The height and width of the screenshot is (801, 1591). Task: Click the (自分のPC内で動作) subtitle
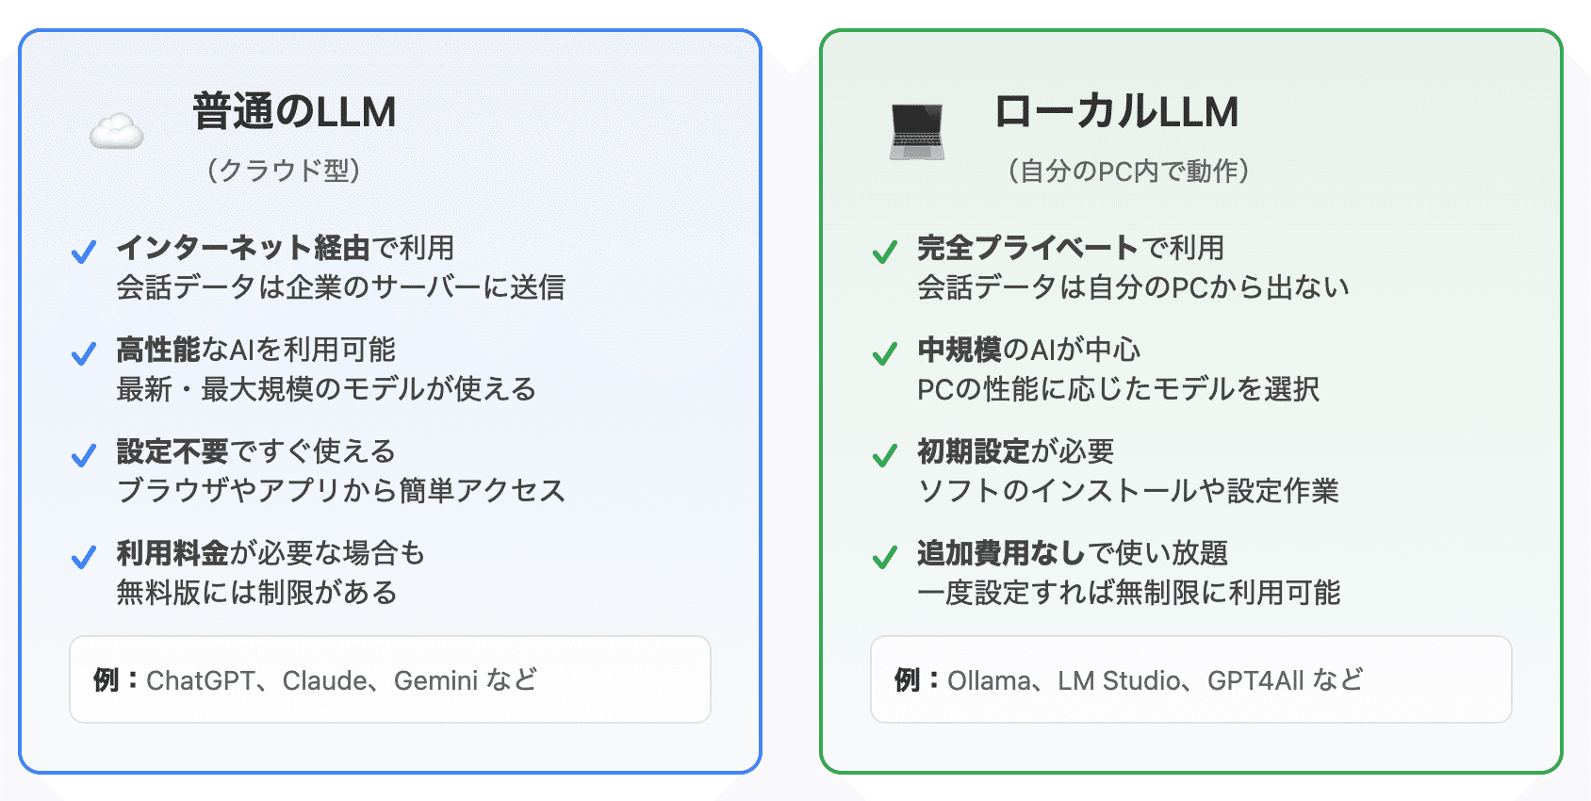click(1128, 171)
